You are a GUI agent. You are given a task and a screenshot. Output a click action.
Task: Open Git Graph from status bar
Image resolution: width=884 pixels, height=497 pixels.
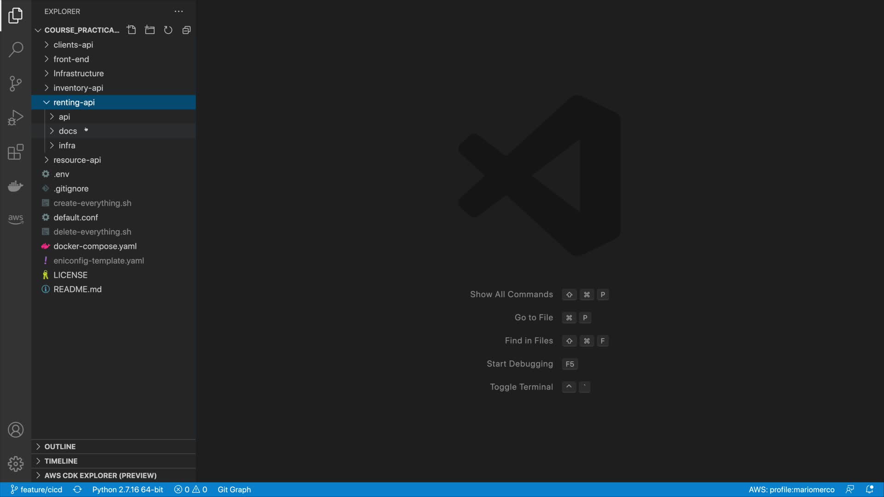pos(234,490)
